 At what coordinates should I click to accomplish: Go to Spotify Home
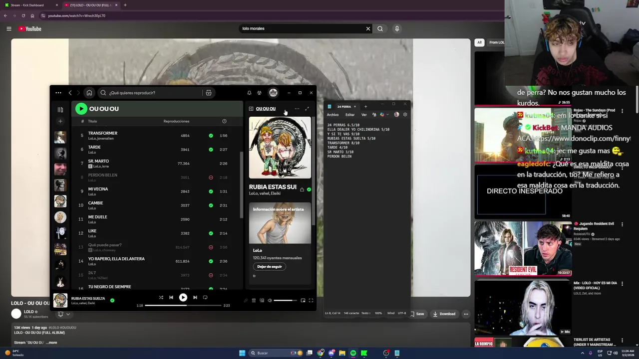(89, 93)
